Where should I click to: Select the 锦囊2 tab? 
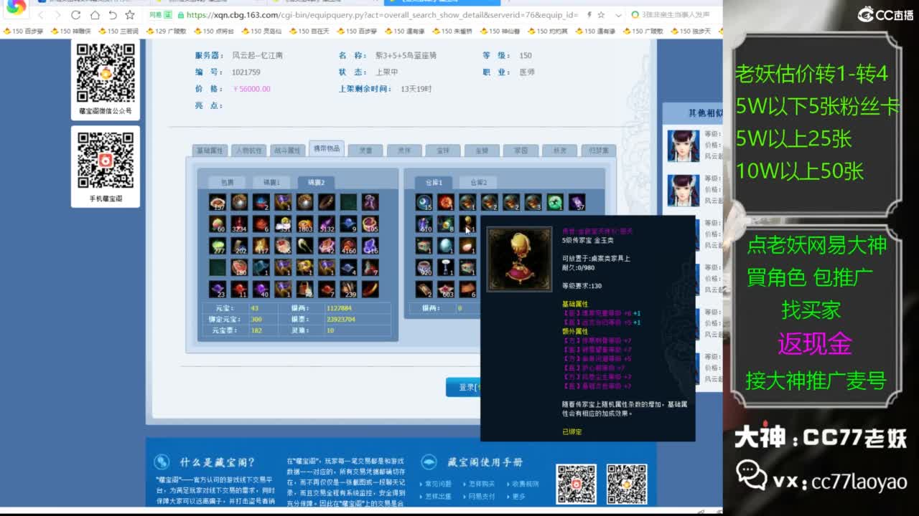tap(317, 182)
